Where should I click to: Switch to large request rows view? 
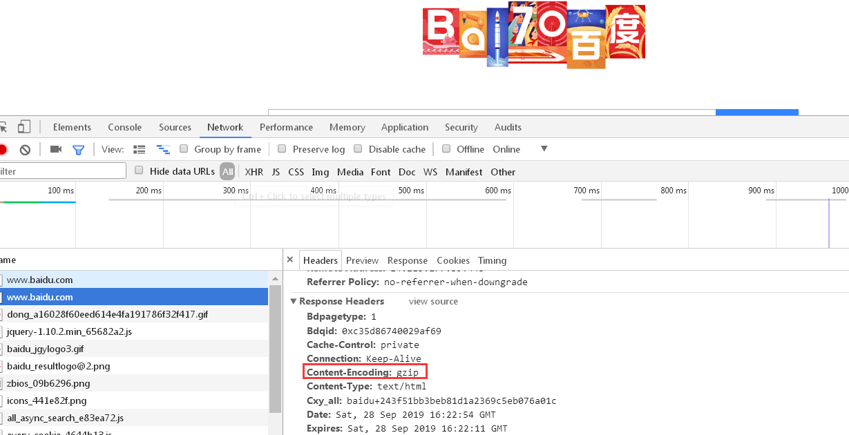tap(140, 149)
